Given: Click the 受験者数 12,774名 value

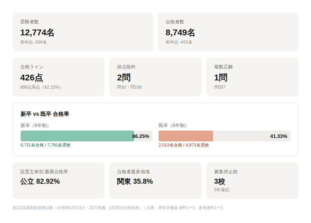Looking at the screenshot, I should [x=37, y=33].
